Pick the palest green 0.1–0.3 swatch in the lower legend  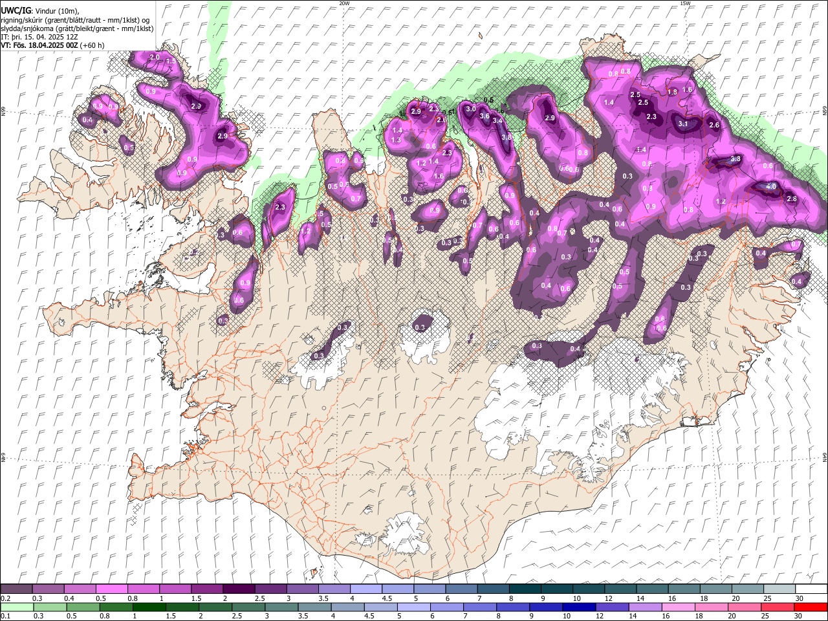(17, 607)
